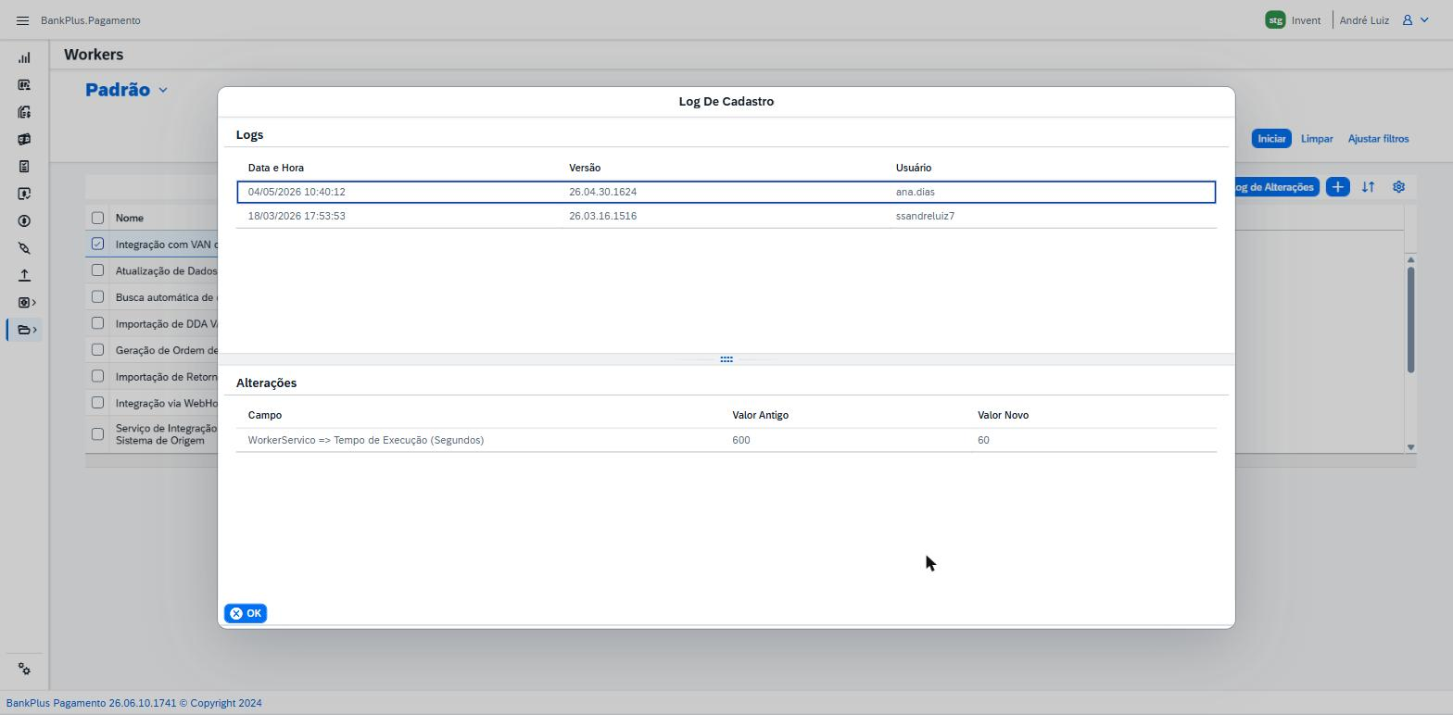Click the Workers table vertical scrollbar thumb

click(1410, 320)
